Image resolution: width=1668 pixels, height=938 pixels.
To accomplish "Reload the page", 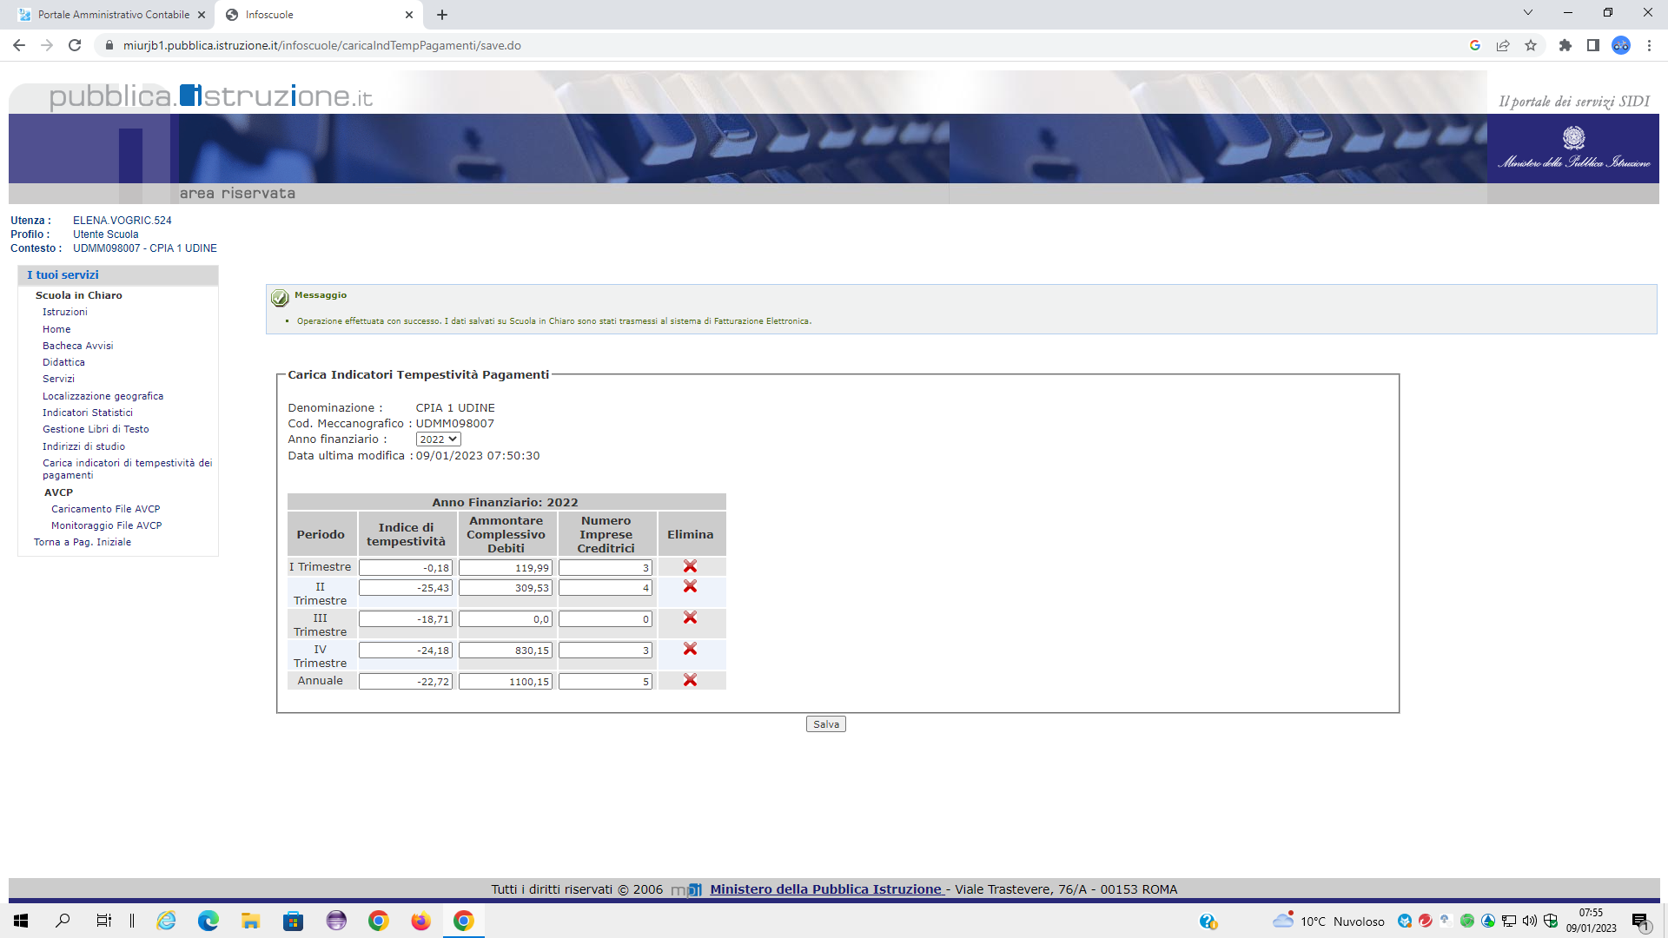I will (x=75, y=45).
